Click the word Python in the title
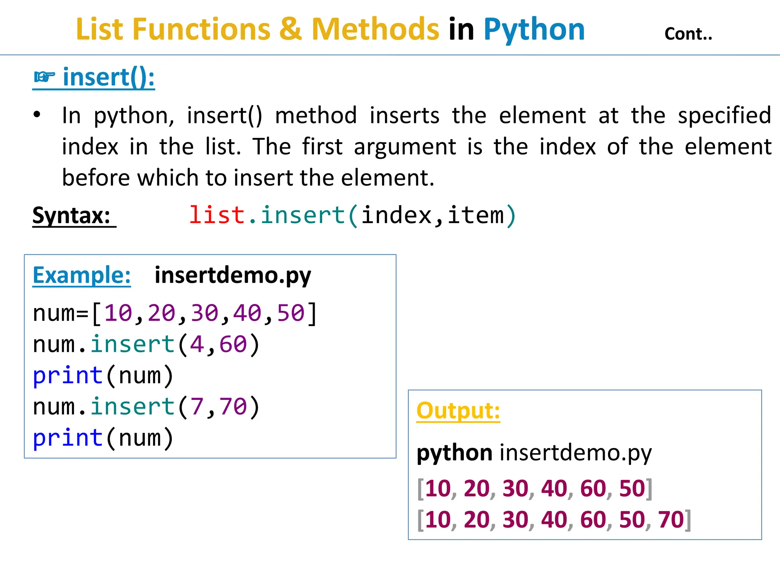This screenshot has width=780, height=585. [534, 30]
